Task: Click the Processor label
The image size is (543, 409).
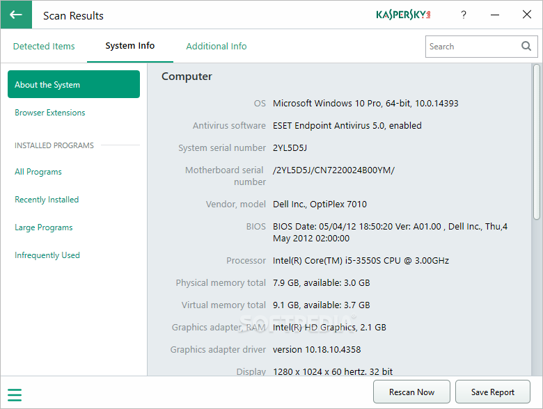Action: [246, 261]
